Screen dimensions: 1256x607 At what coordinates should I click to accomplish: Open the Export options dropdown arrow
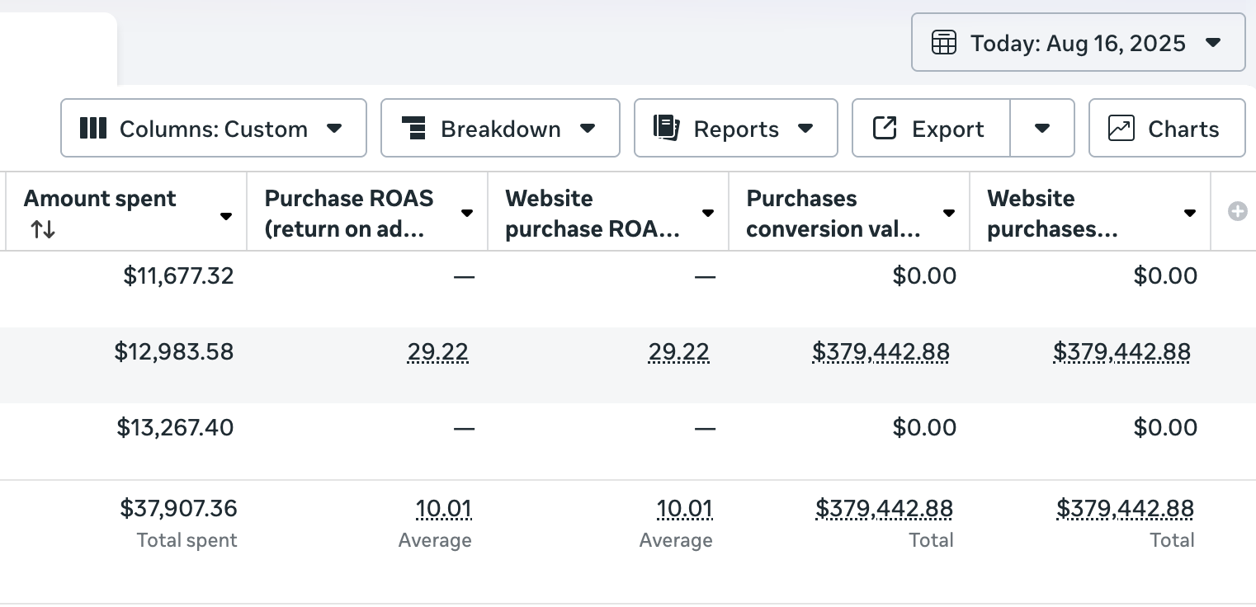(x=1042, y=128)
